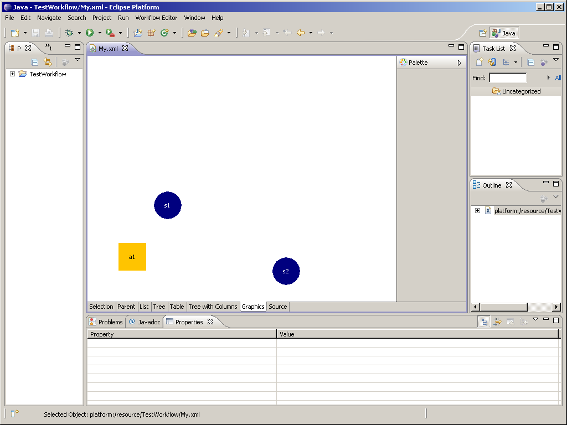Switch to the Source editor tab

(278, 307)
